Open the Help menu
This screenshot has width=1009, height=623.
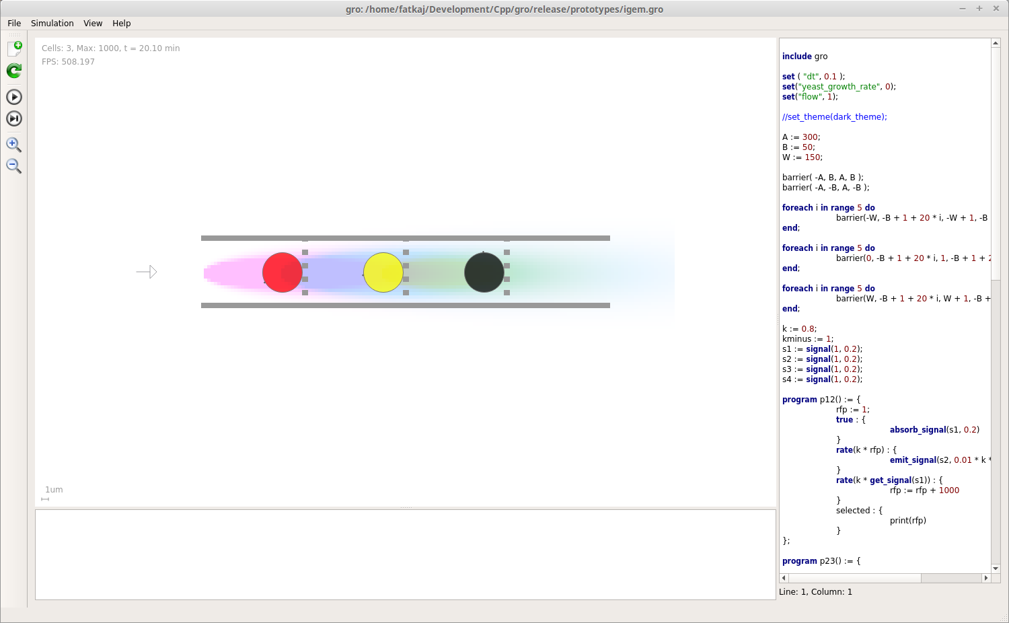tap(122, 23)
